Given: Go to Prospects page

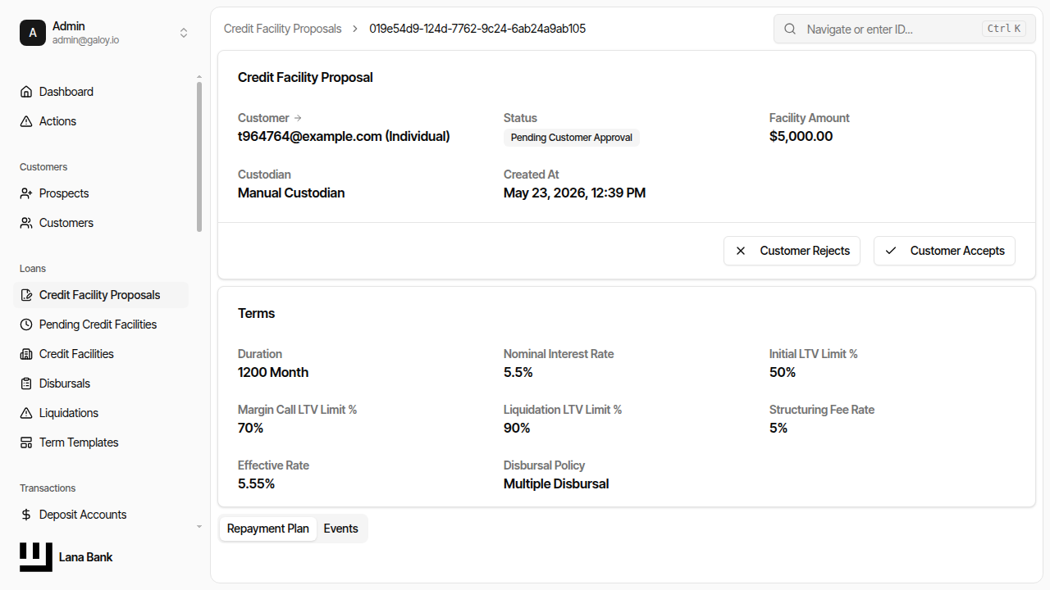Looking at the screenshot, I should (101, 193).
